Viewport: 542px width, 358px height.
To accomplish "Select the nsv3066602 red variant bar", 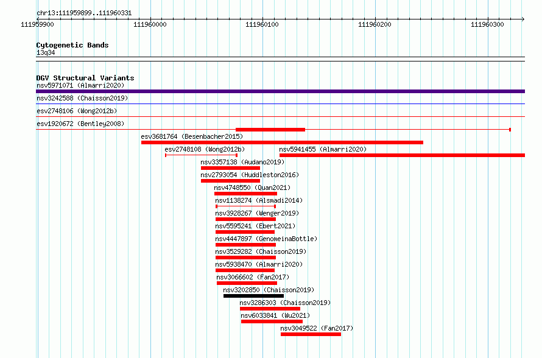I will [247, 283].
